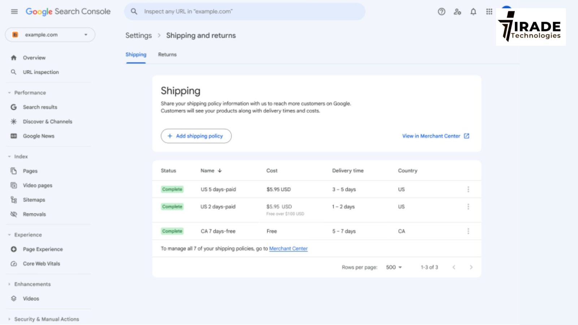Switch to the Returns tab

[x=167, y=55]
